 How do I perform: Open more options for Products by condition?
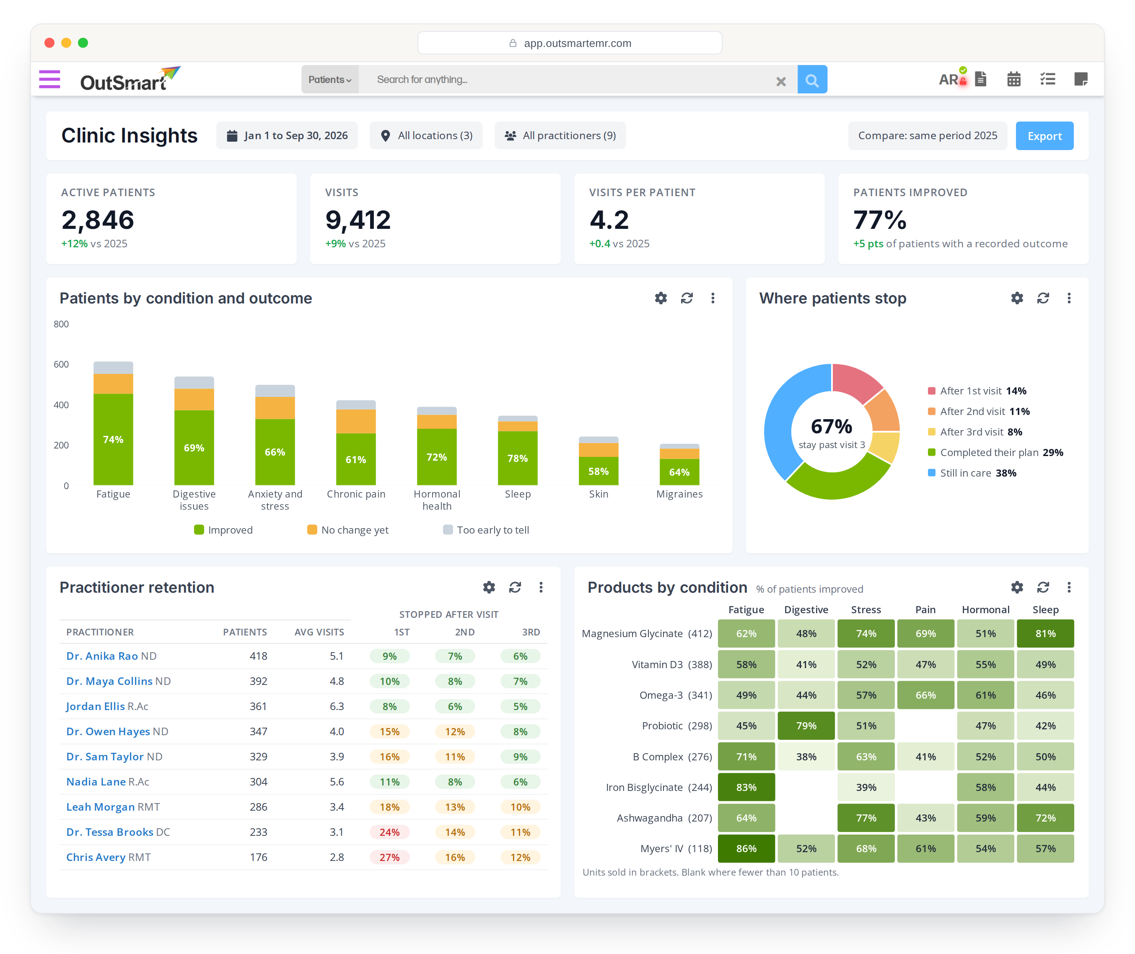click(x=1068, y=587)
